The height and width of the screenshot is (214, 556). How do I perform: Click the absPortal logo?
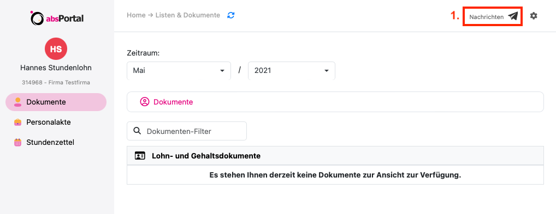tap(57, 18)
